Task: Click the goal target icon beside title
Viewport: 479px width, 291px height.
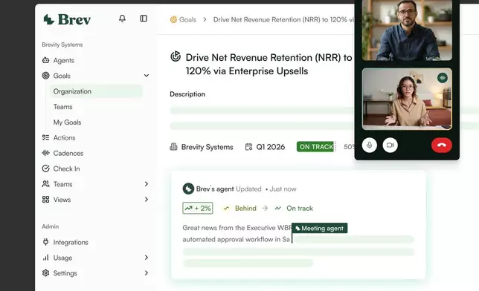Action: 176,56
